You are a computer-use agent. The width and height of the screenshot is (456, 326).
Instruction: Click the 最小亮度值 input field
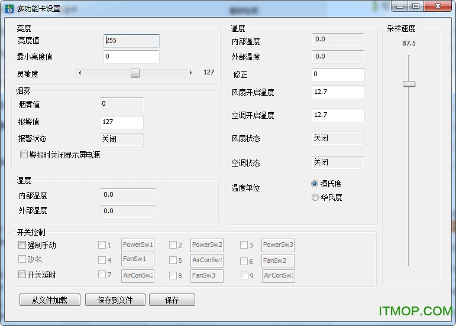[x=131, y=57]
